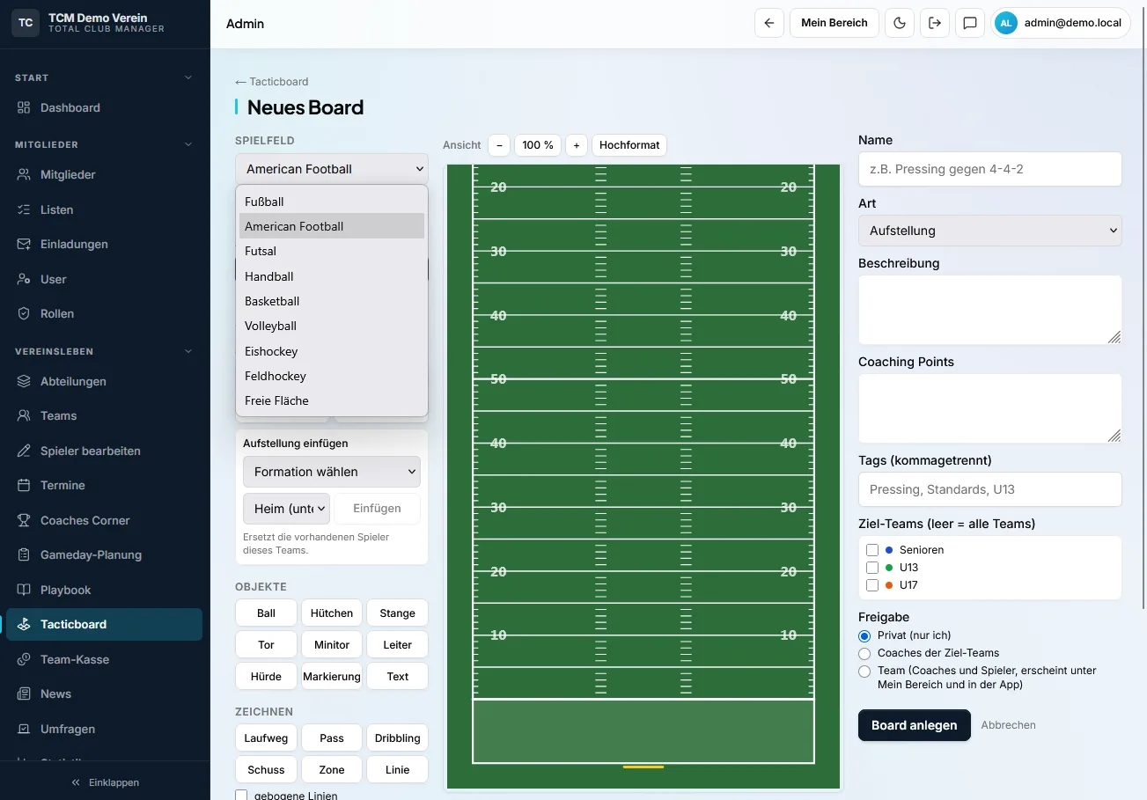
Task: Open Einladungen in sidebar
Action: (x=105, y=244)
